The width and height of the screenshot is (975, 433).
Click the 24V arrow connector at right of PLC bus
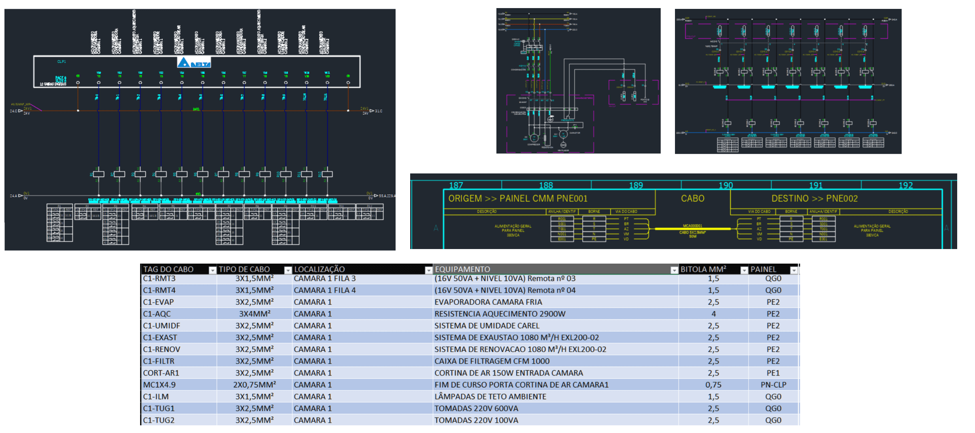click(372, 111)
